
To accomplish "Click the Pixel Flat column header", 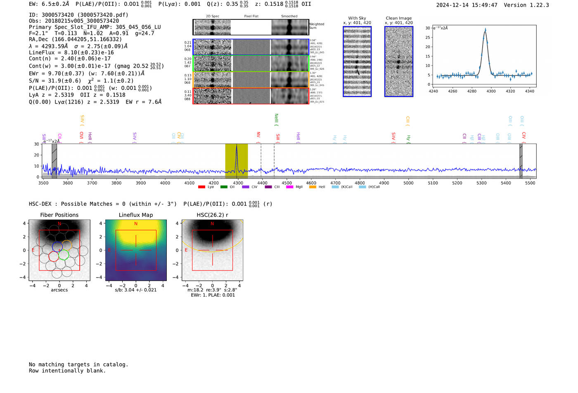I will pyautogui.click(x=251, y=16).
